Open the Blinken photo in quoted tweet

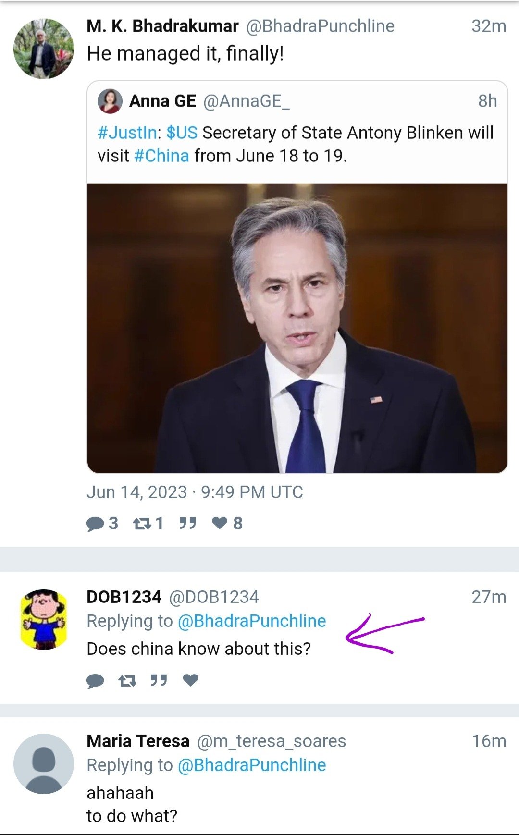(x=297, y=328)
